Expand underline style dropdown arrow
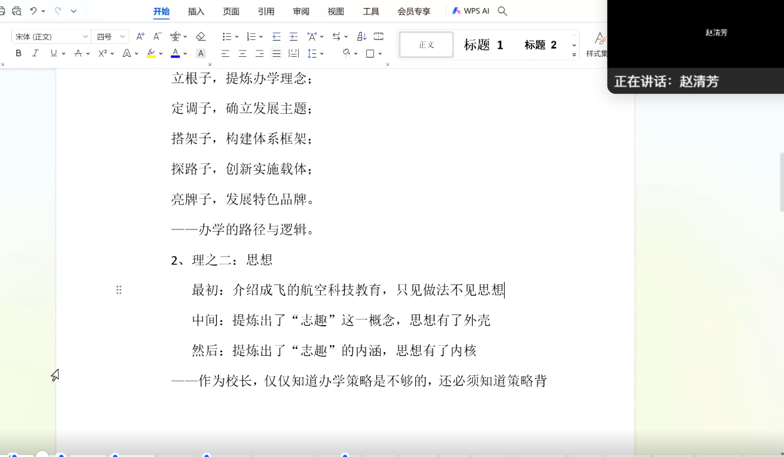 tap(64, 54)
